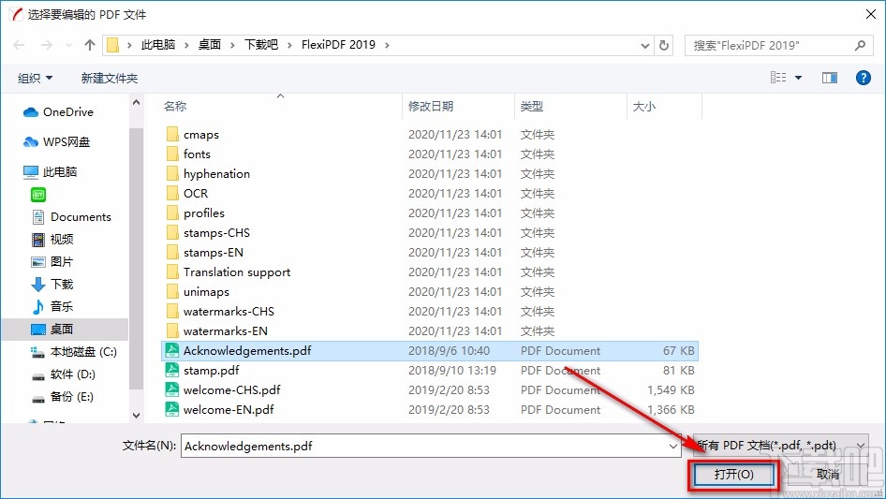Open 软件 (D:) drive
The height and width of the screenshot is (499, 886).
(x=63, y=374)
